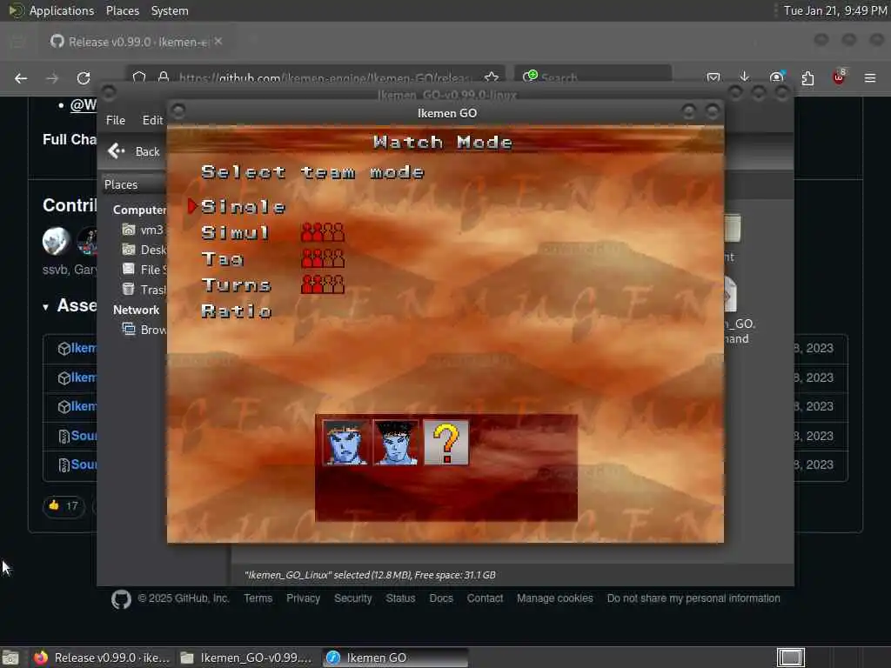Screen dimensions: 891x668
Task: Click Do not share my personal information
Action: (693, 598)
